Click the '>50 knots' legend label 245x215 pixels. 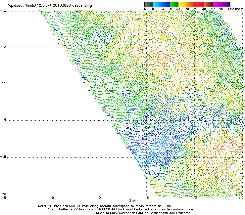[x=235, y=9]
